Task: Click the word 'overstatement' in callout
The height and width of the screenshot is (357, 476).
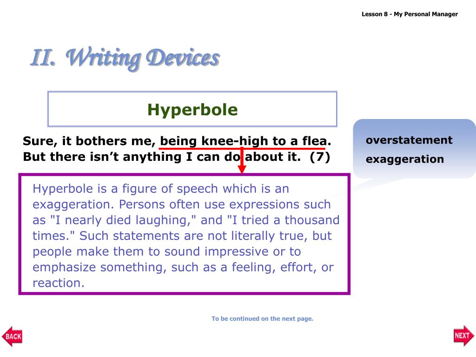Action: pyautogui.click(x=409, y=140)
